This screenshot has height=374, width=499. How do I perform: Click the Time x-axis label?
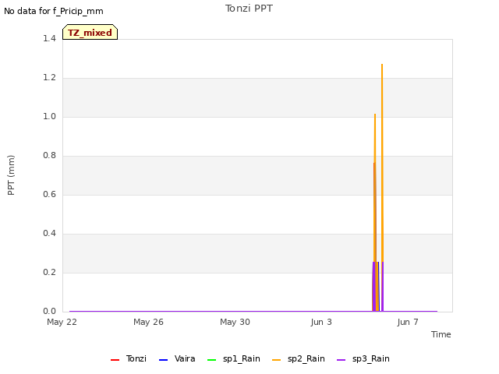pos(441,334)
